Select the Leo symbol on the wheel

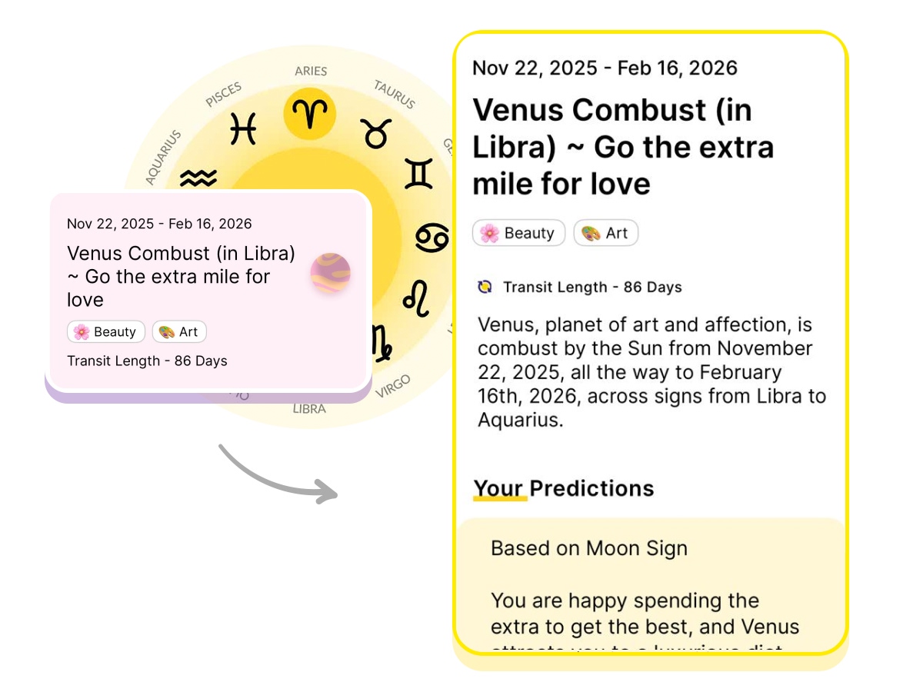[x=417, y=298]
